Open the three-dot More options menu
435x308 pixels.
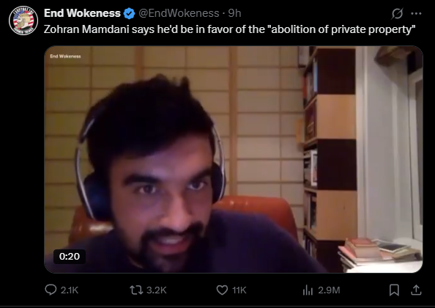416,13
